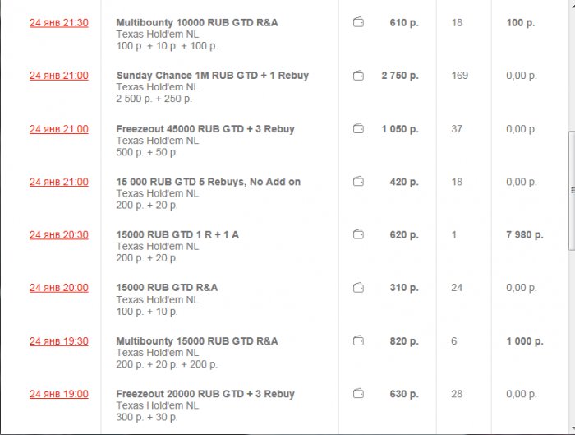Select 15 000 RUB GTD 5 Rebuys tournament
The height and width of the screenshot is (435, 575).
(209, 182)
